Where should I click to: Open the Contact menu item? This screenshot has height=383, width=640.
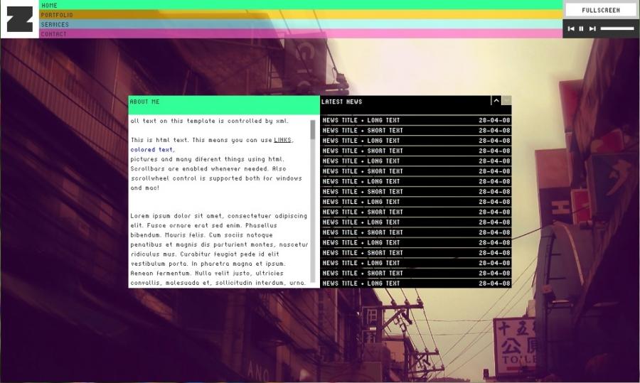[x=302, y=33]
